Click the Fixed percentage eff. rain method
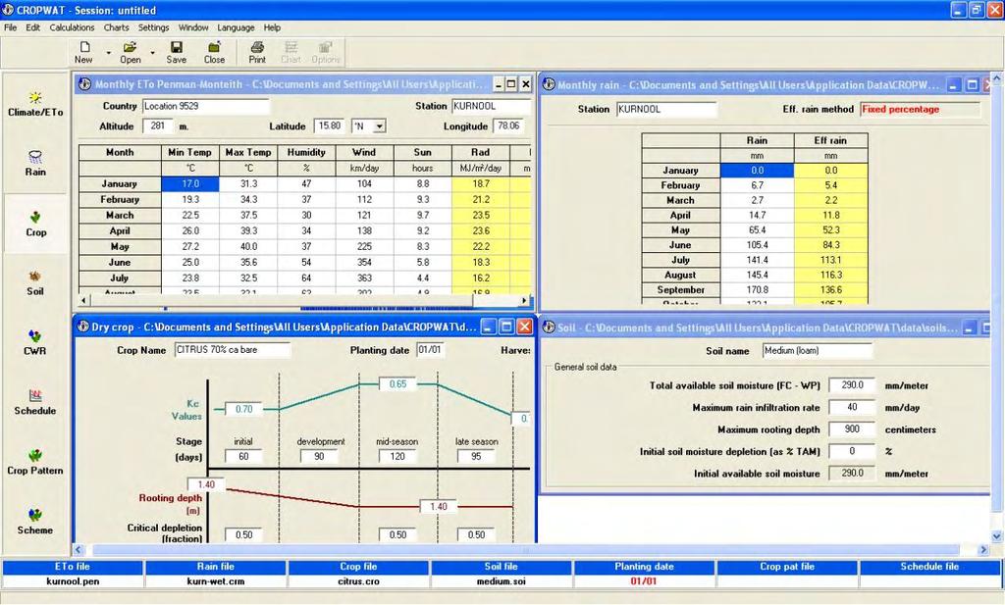The width and height of the screenshot is (1005, 605). pos(920,110)
